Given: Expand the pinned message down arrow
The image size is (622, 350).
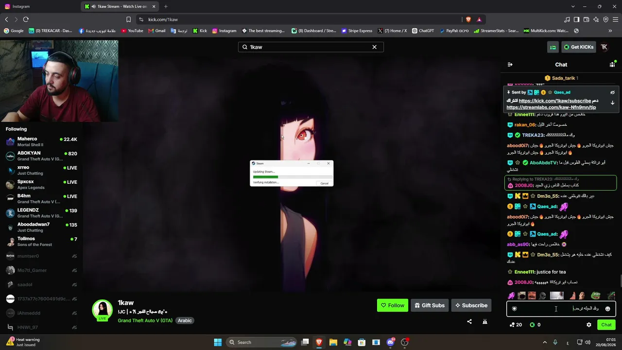Looking at the screenshot, I should pyautogui.click(x=613, y=103).
